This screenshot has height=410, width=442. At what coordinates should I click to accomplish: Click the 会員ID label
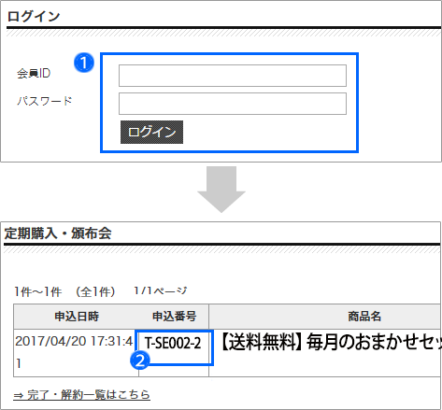click(34, 74)
